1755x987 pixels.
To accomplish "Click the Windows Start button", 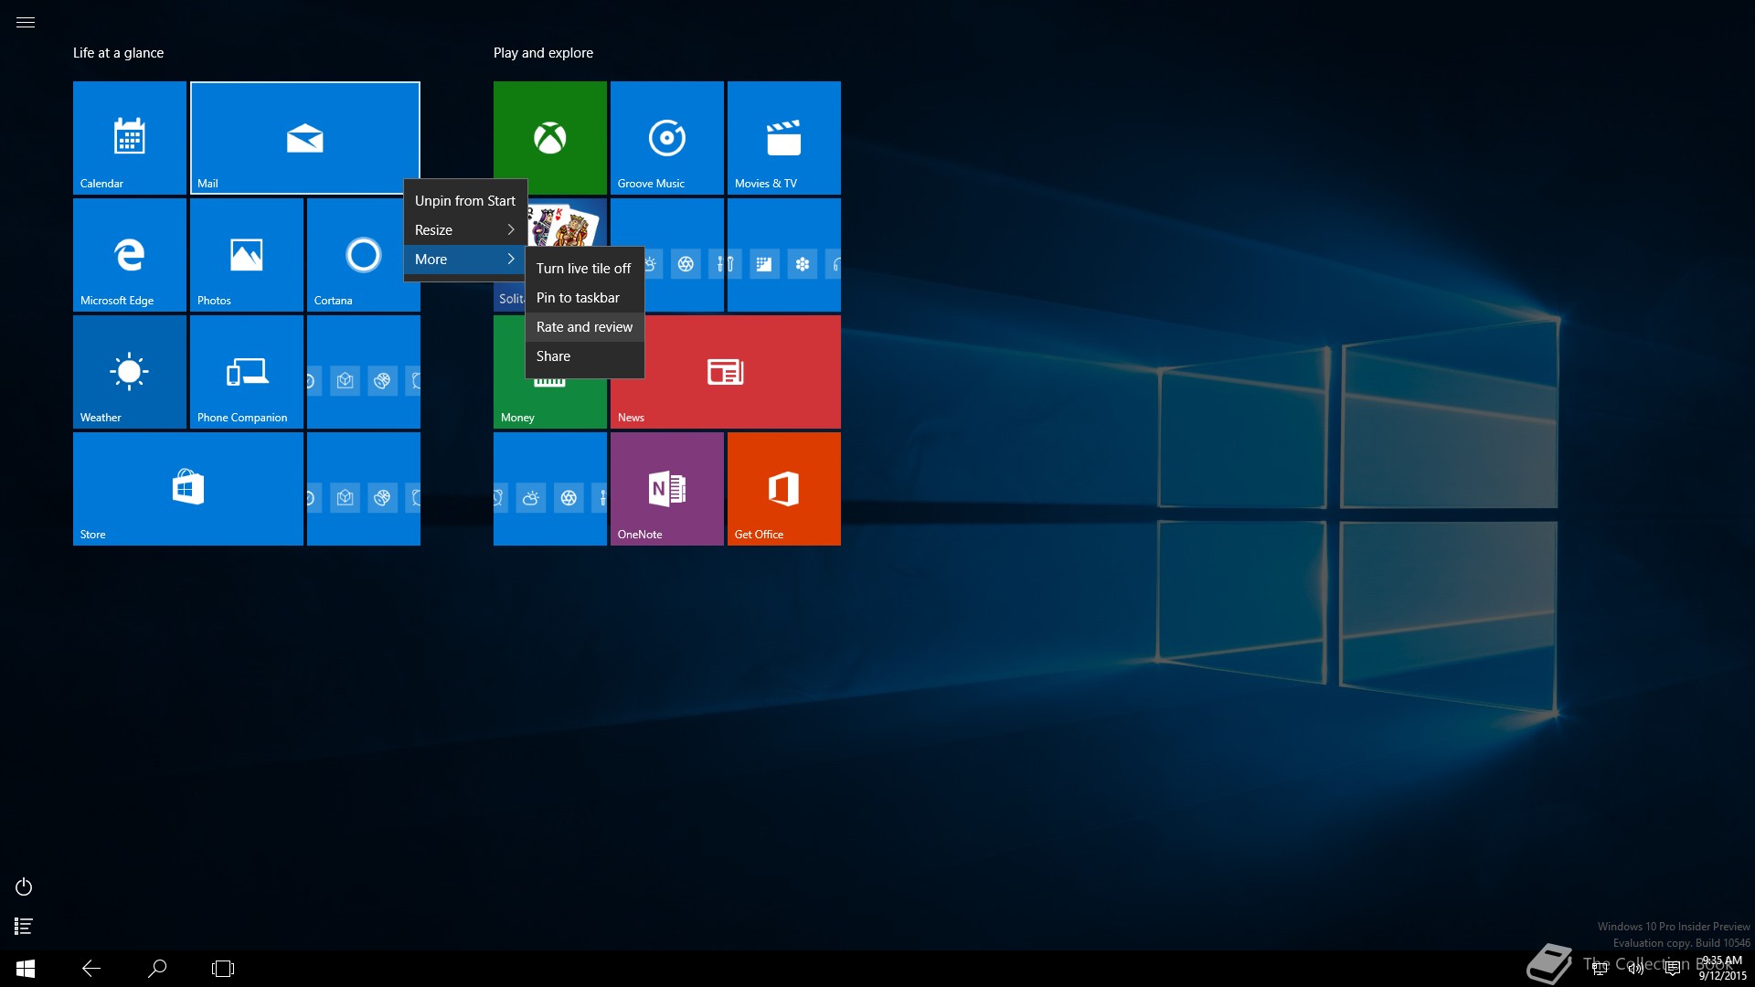I will click(26, 969).
